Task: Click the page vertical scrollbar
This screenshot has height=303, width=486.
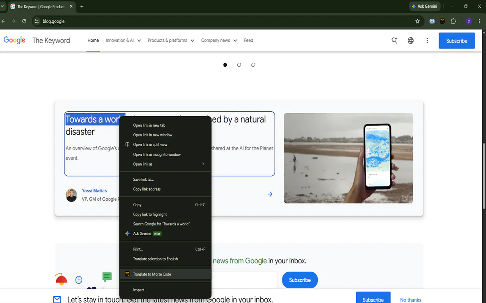Action: point(484,175)
